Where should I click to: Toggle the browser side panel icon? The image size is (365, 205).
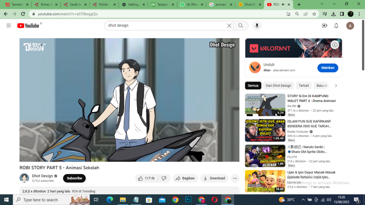click(x=342, y=14)
